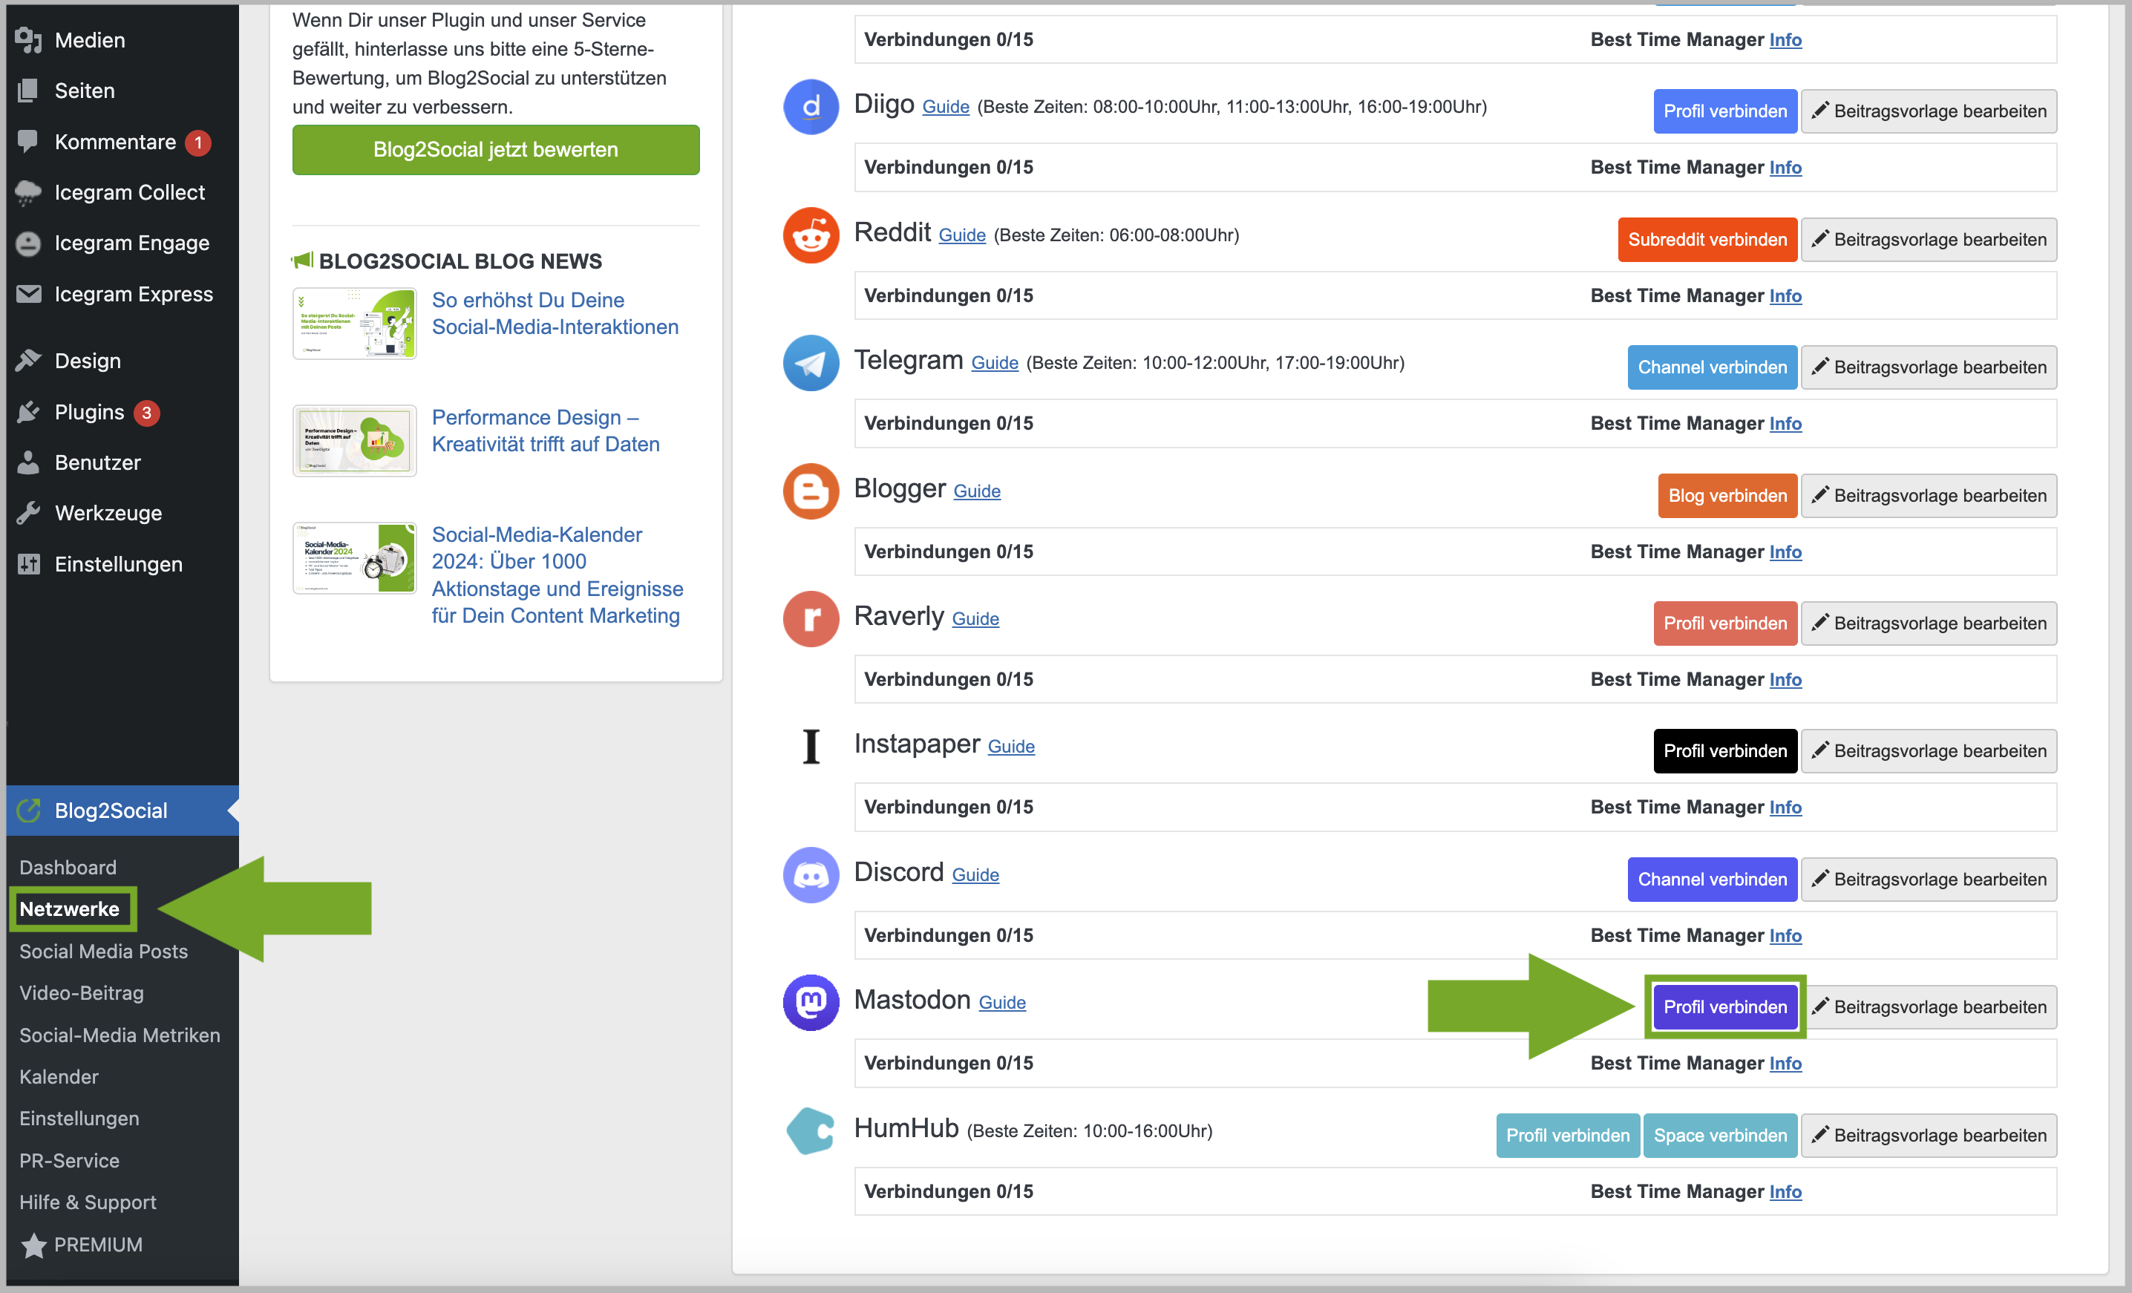Open the Reddit Guide link
Viewport: 2132px width, 1293px height.
point(962,235)
